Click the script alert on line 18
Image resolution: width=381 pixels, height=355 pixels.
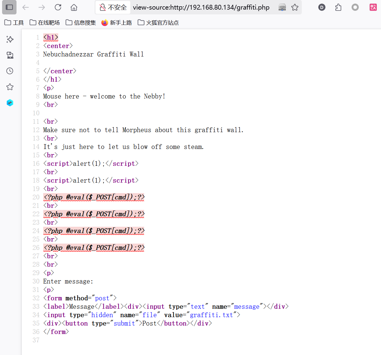tap(91, 180)
